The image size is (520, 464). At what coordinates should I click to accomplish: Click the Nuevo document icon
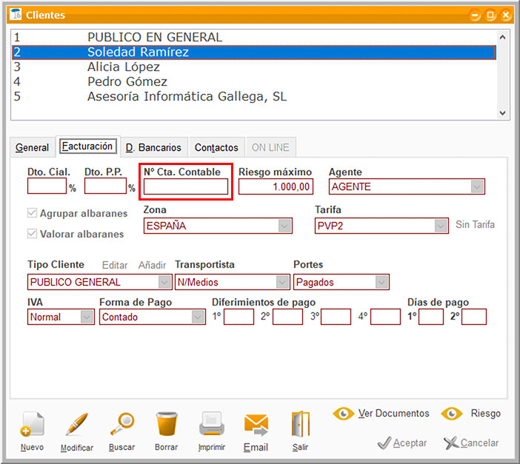pyautogui.click(x=32, y=424)
